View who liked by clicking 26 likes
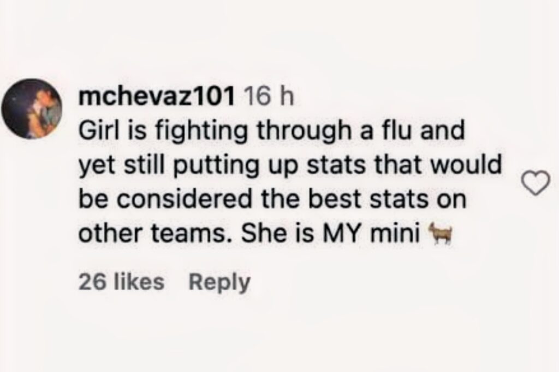 pyautogui.click(x=120, y=282)
